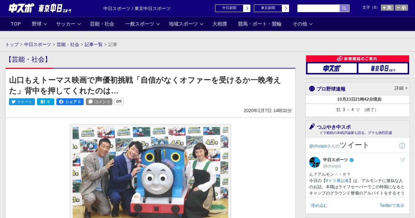415x218 pixels.
Task: Click the search magnifier button
Action: tap(344, 8)
